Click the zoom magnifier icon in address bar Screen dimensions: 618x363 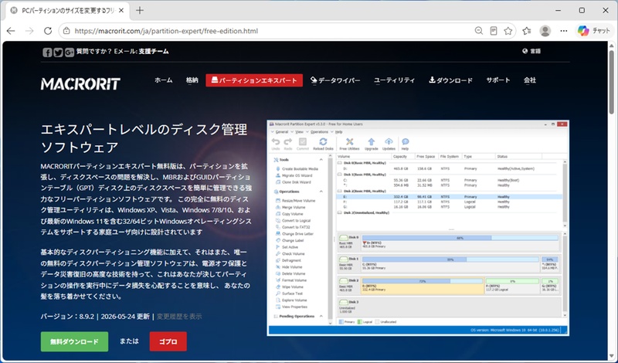tap(478, 31)
